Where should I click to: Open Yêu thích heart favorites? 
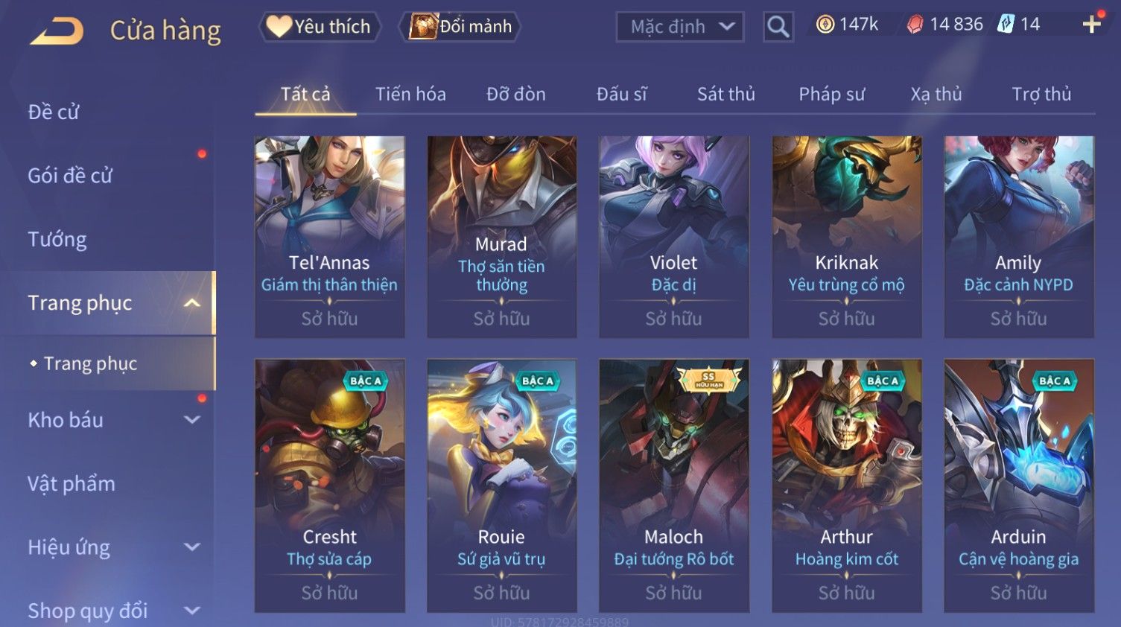pos(320,27)
